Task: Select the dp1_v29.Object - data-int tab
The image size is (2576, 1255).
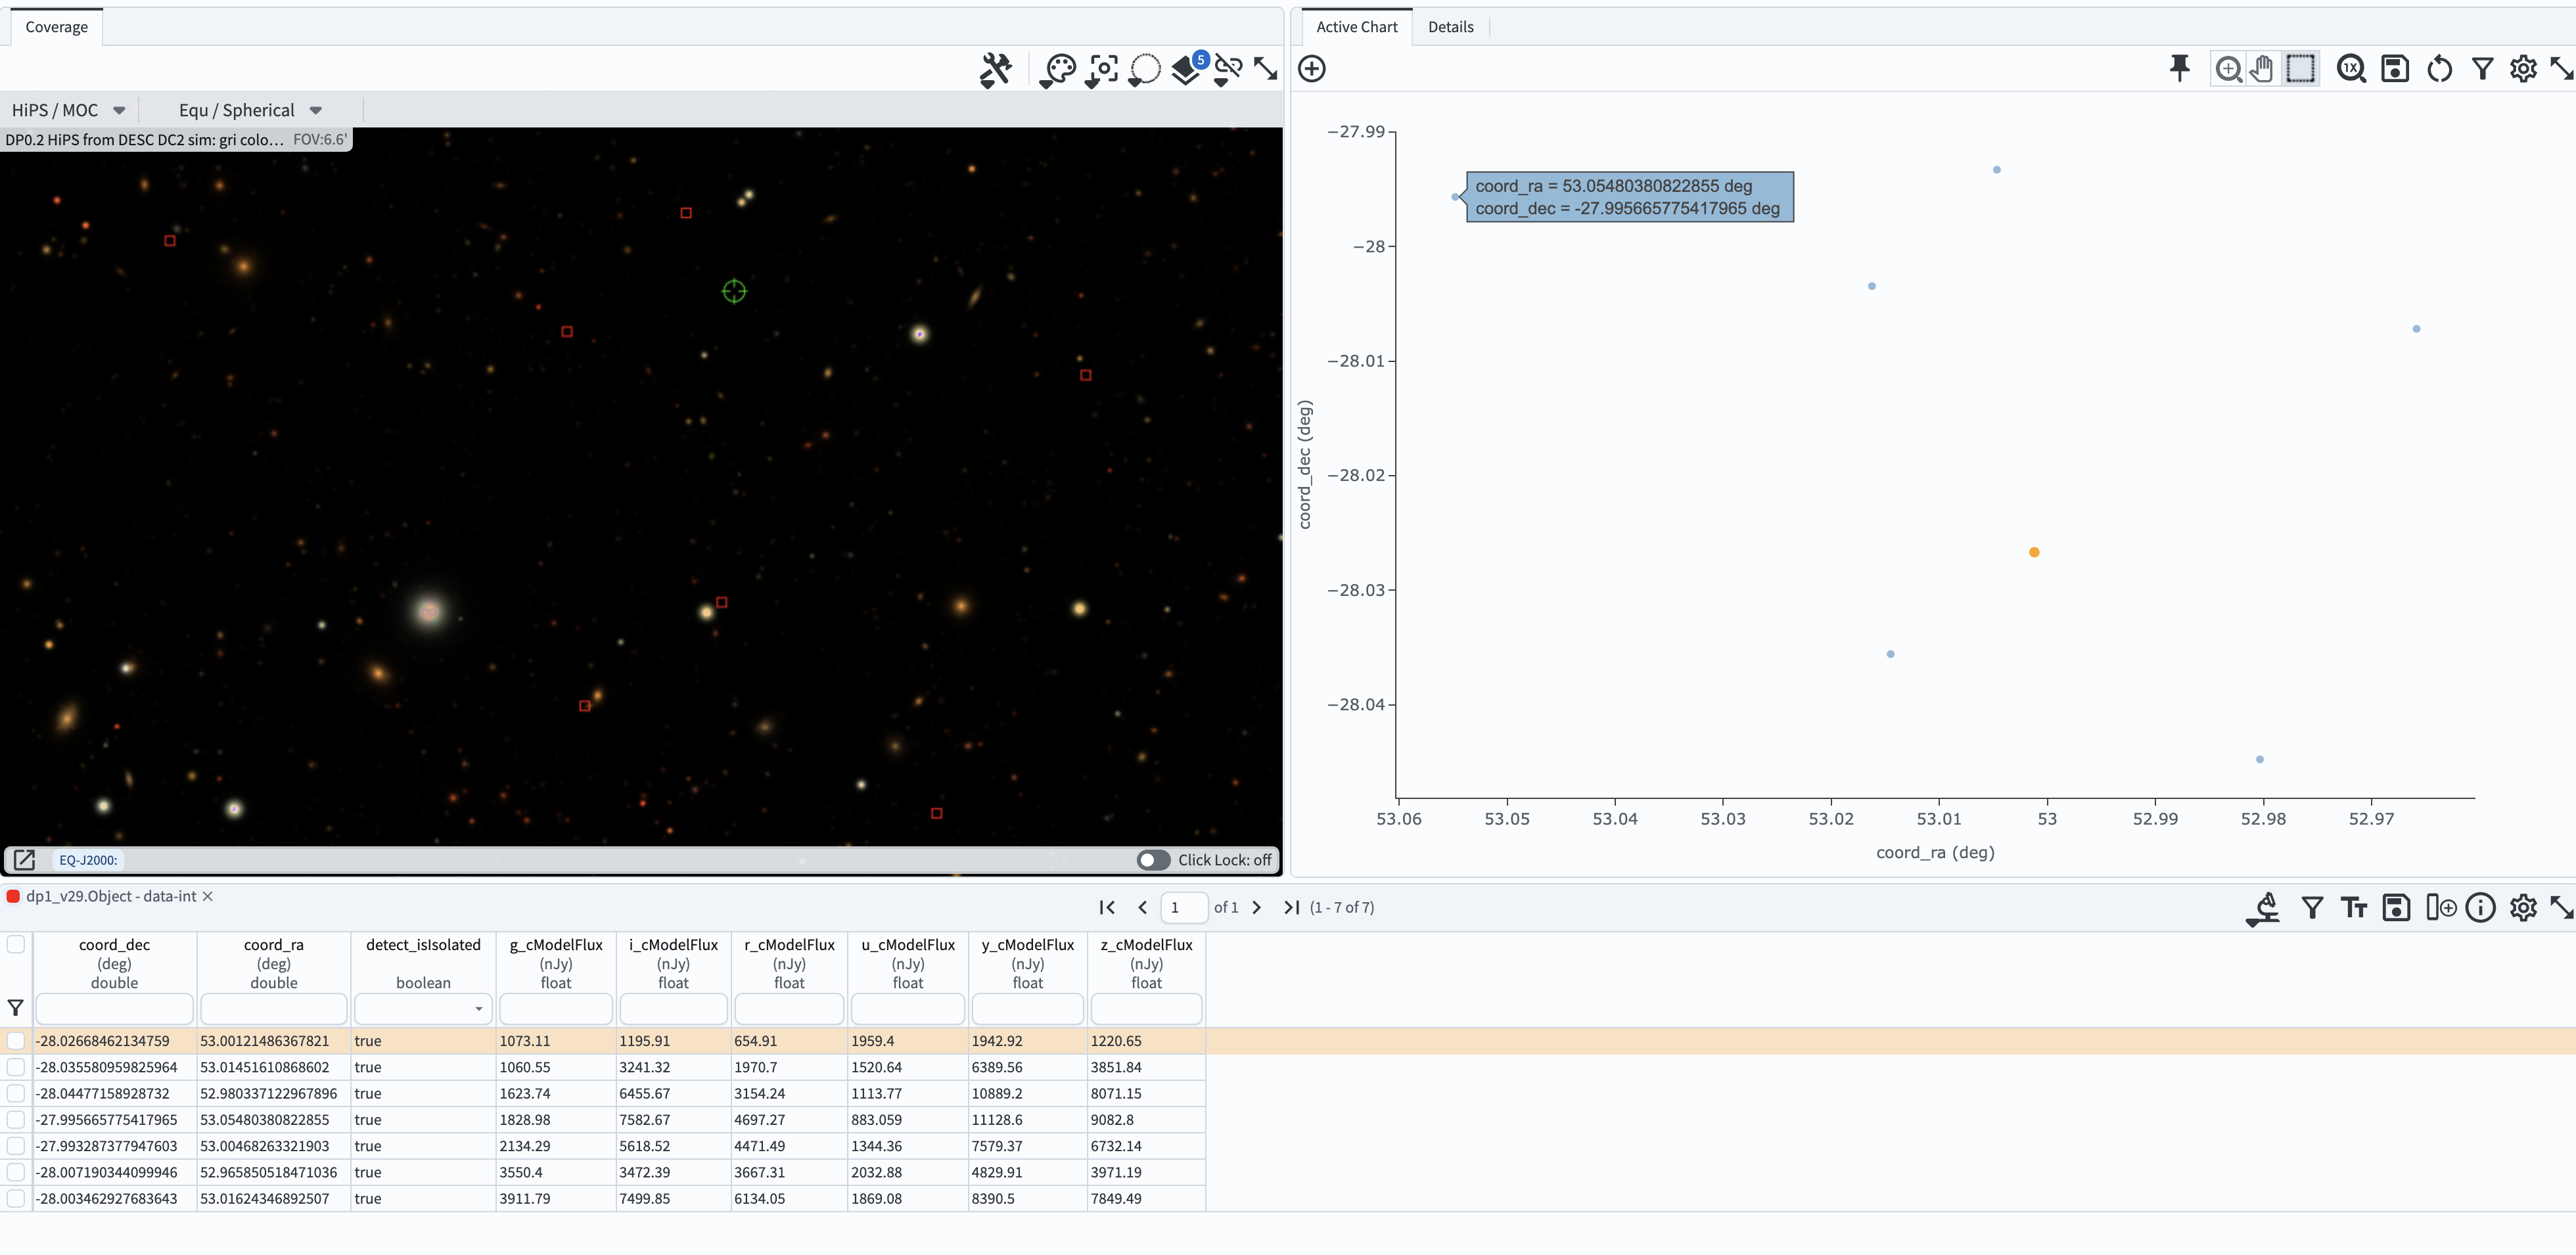Action: pos(110,896)
